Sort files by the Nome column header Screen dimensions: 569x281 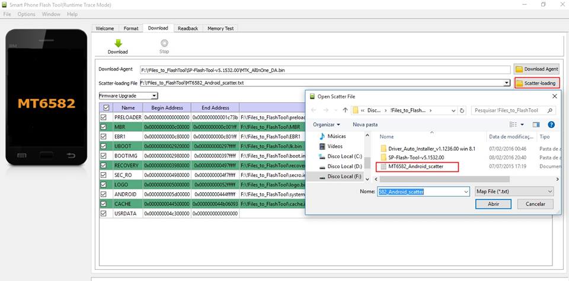pos(432,137)
